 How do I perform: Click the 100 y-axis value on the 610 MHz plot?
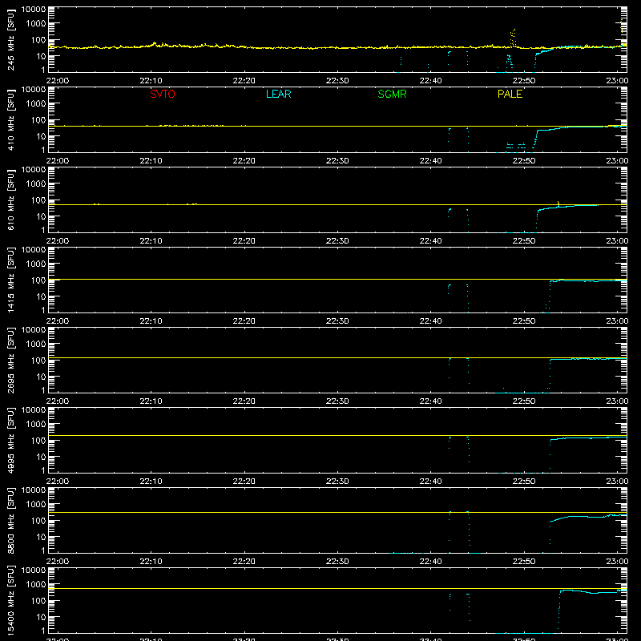point(38,200)
